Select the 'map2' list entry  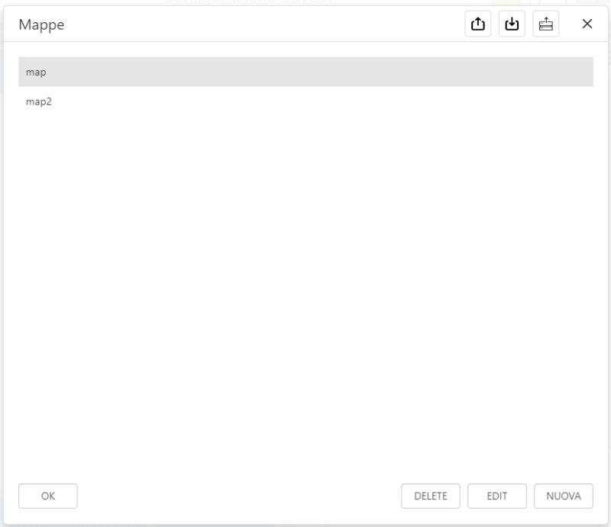305,101
